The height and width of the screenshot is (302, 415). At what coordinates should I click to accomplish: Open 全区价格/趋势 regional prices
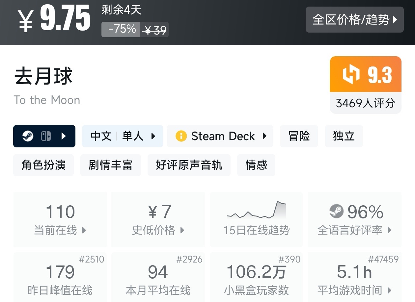[354, 20]
